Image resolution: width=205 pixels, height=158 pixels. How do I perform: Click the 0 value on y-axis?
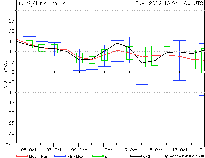[x=13, y=72]
